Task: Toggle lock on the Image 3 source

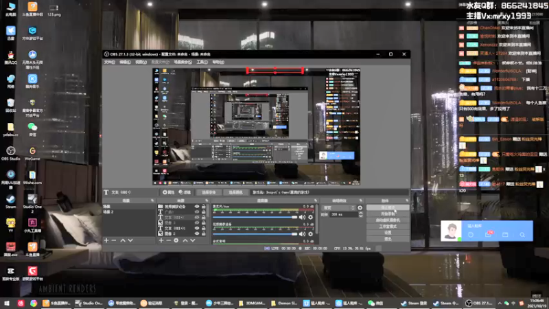Action: click(203, 222)
